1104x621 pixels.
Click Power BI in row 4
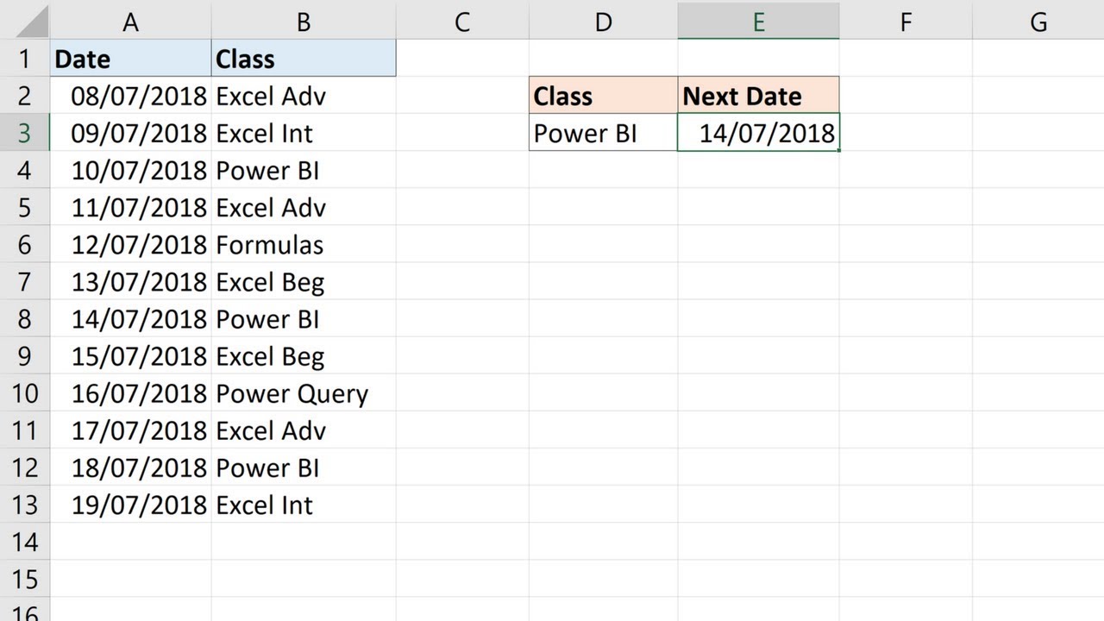(x=304, y=170)
